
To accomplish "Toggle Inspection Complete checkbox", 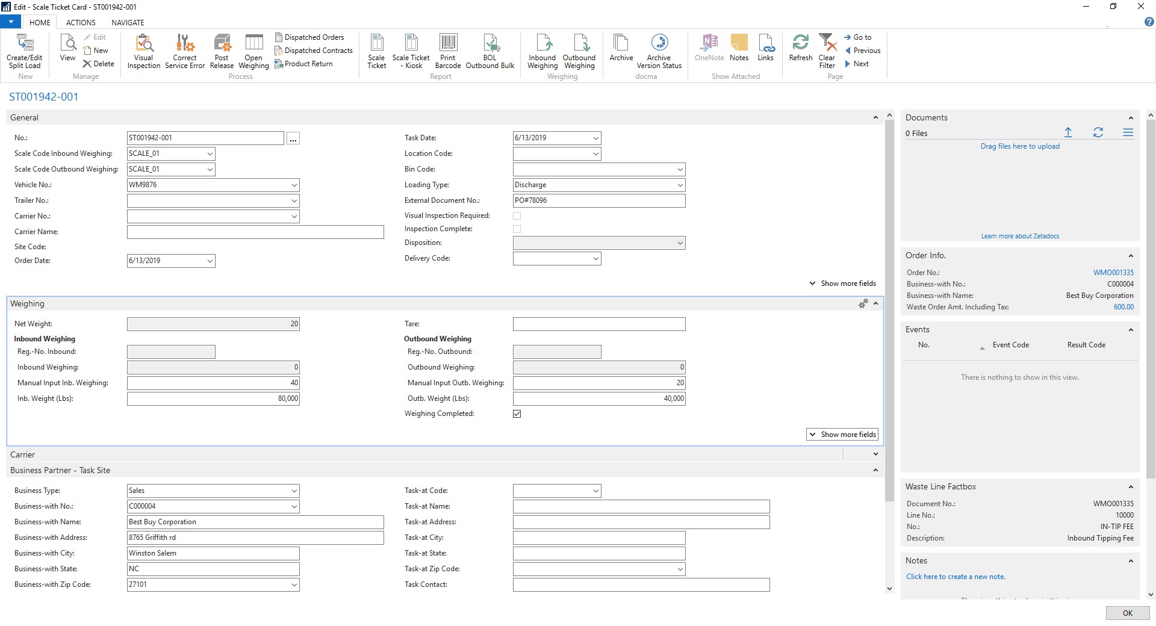I will click(x=517, y=229).
